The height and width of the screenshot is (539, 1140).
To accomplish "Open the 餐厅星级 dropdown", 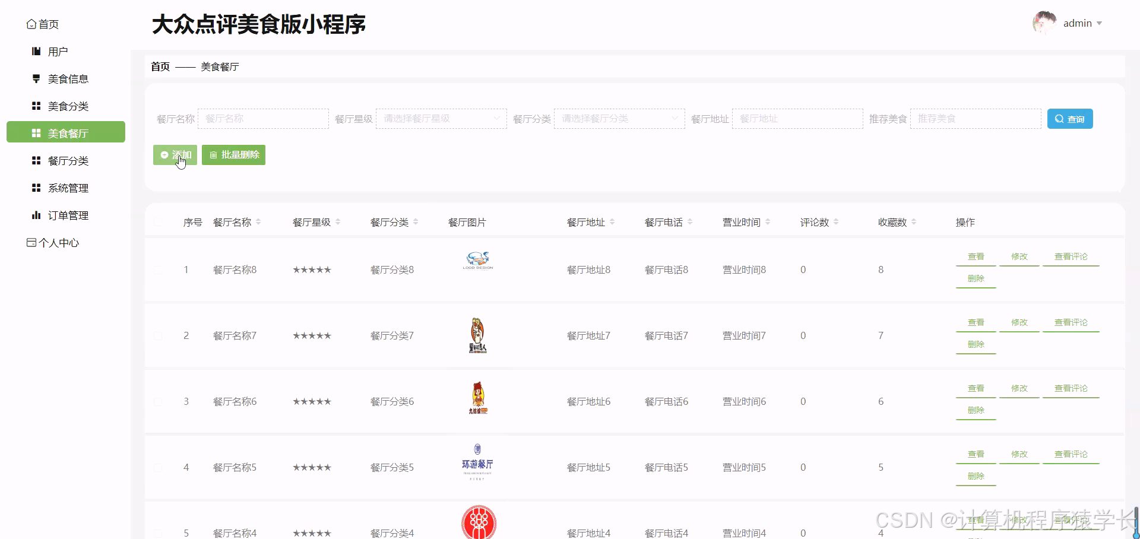I will tap(441, 119).
